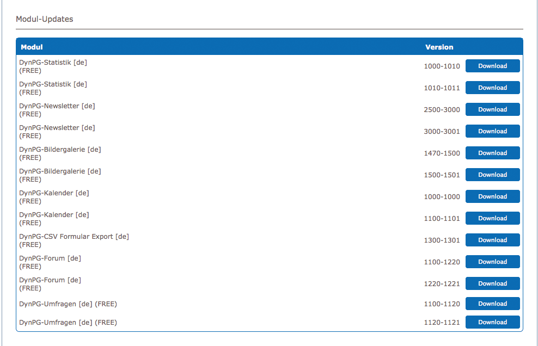Download DynPG-Bildergalerie update 1470-1500
This screenshot has width=538, height=346.
(492, 153)
